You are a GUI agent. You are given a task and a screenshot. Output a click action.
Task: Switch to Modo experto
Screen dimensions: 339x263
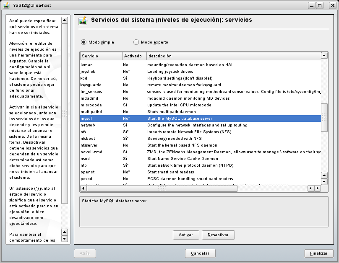(136, 42)
